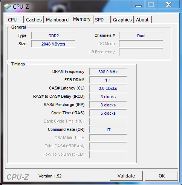
Task: Click the FSB:DRAM label
Action: (x=74, y=80)
